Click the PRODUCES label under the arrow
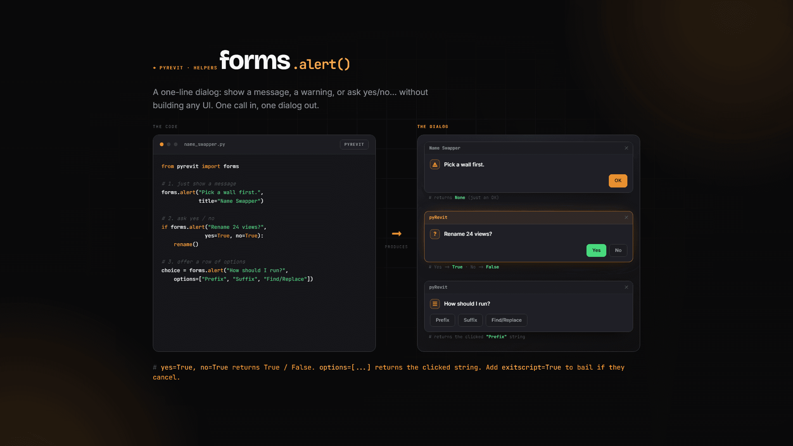 click(x=396, y=247)
